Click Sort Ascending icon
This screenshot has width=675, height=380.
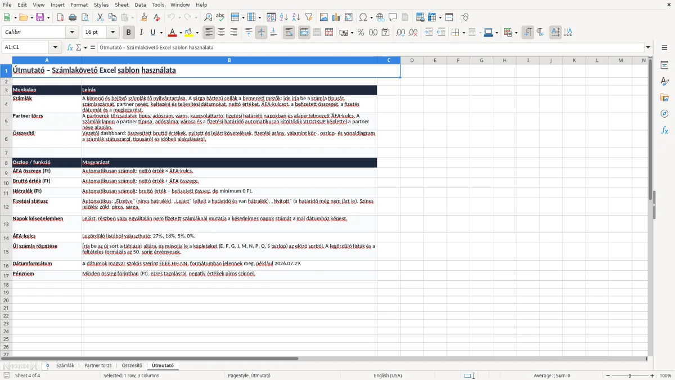[284, 17]
